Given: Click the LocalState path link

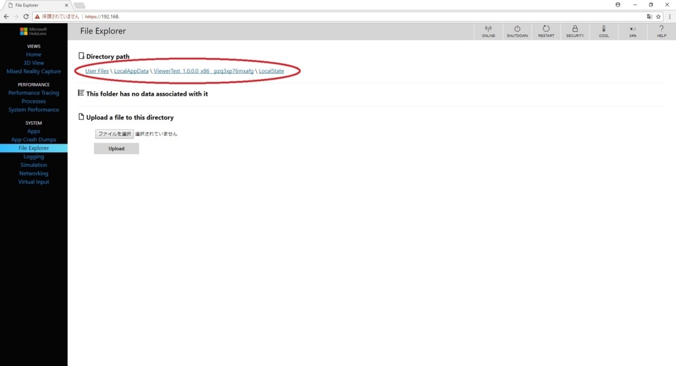Looking at the screenshot, I should [271, 71].
